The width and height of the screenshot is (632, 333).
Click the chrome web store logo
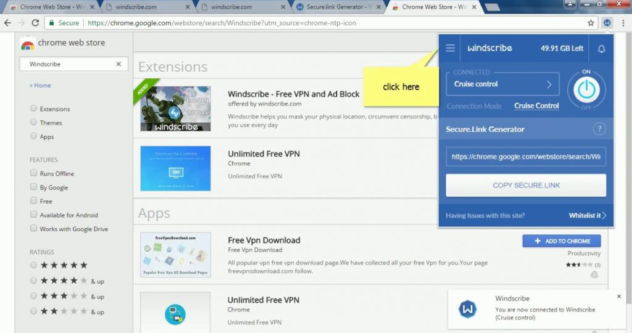(27, 44)
